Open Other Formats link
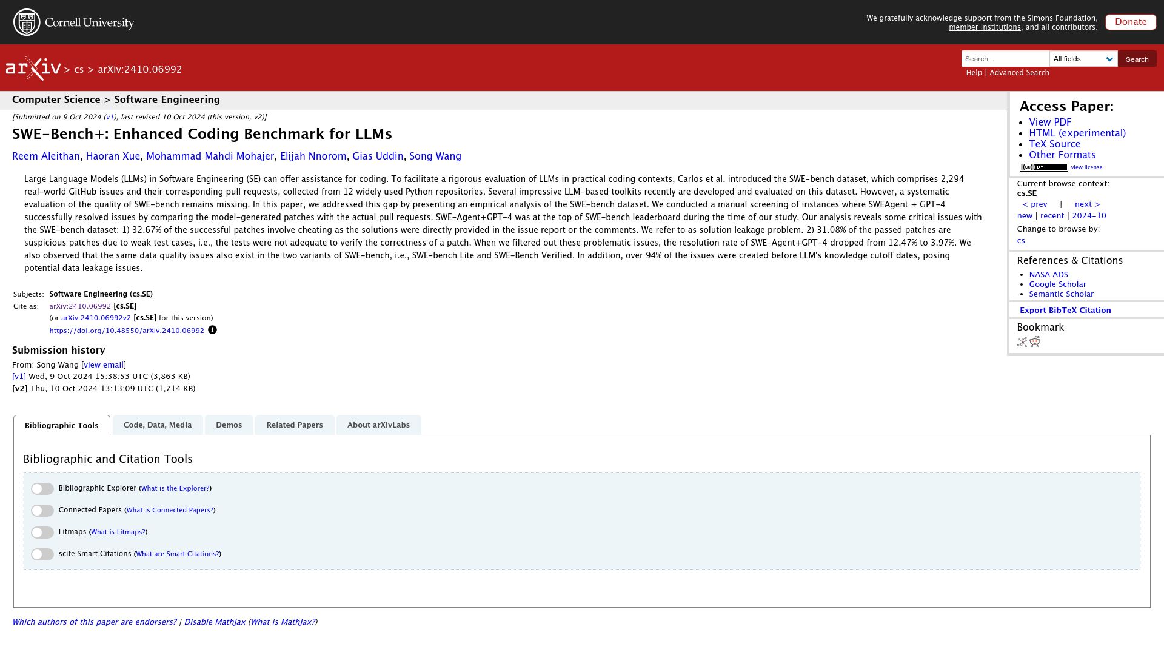1164x655 pixels. (x=1062, y=155)
